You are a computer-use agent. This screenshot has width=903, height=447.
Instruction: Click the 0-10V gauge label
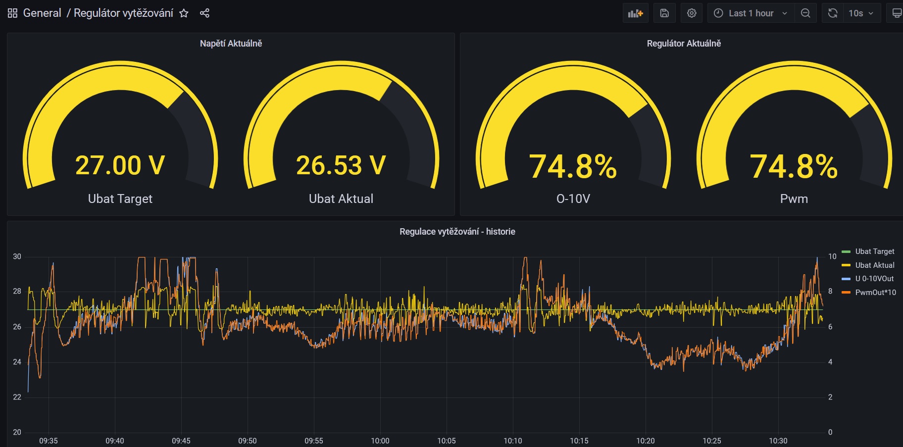(x=573, y=199)
